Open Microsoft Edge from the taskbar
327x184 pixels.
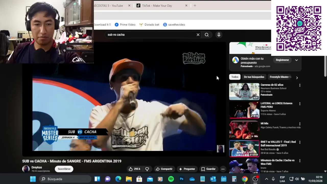tap(118, 179)
